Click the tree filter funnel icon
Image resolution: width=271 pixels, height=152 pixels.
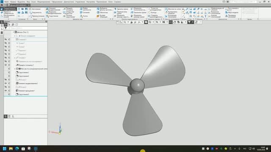[6, 28]
